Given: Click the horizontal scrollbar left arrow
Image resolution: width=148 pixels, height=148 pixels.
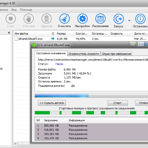Looking at the screenshot, I should [15, 144].
